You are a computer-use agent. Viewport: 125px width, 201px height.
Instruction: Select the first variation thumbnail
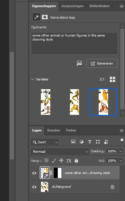46,102
